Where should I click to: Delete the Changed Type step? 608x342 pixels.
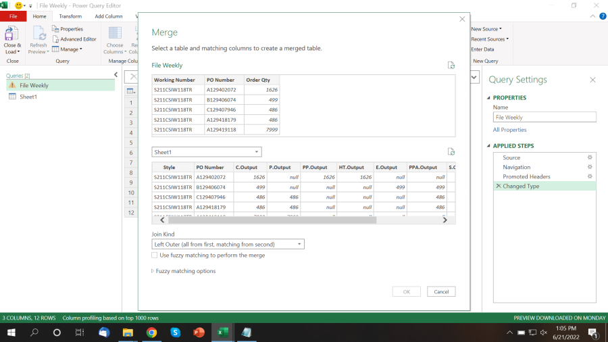click(499, 186)
